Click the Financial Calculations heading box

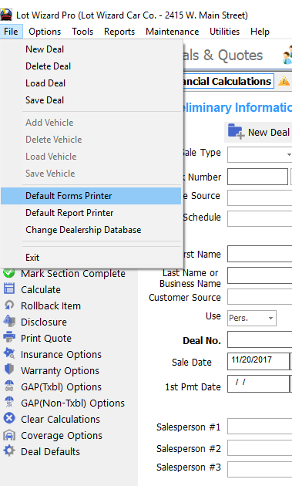229,81
